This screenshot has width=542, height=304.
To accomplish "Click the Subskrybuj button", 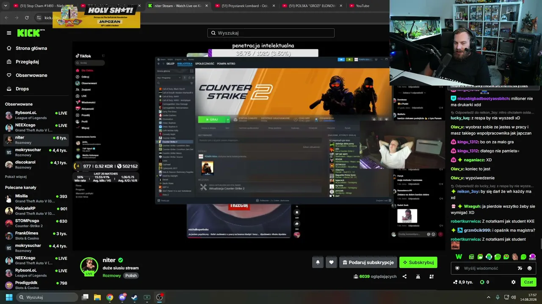I will coord(418,262).
